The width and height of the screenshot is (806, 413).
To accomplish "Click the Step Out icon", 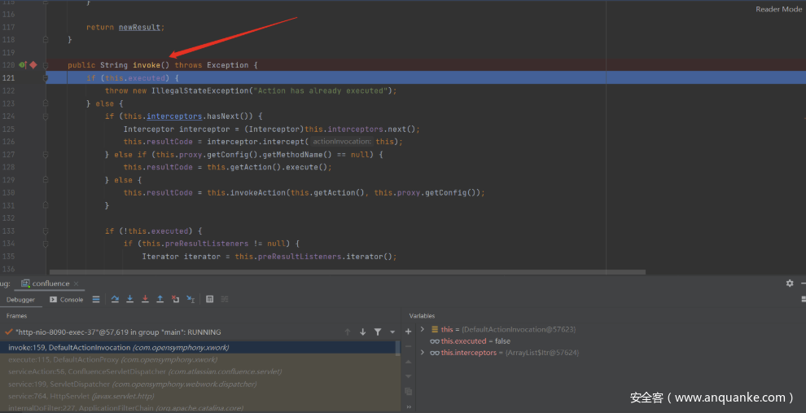I will pos(160,300).
